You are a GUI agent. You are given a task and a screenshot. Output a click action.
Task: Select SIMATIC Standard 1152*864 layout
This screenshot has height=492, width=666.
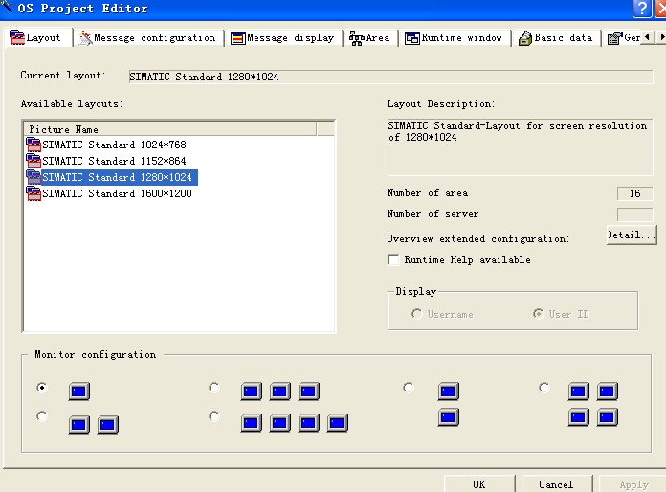tap(114, 161)
